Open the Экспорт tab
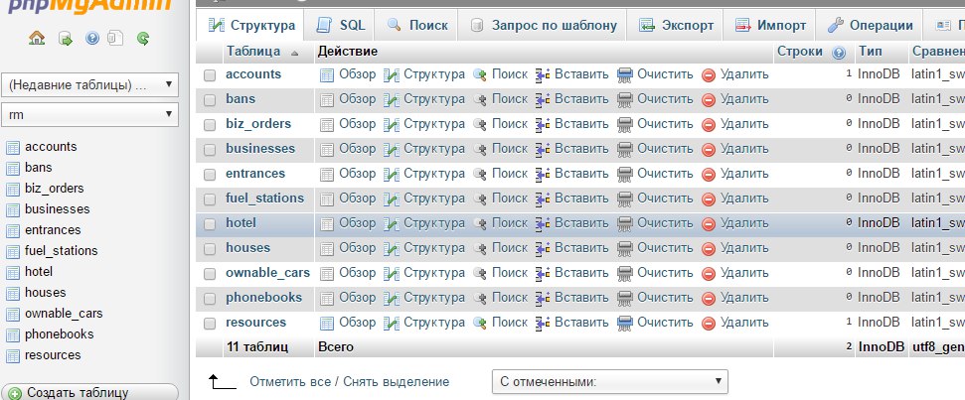965x400 pixels. (676, 25)
